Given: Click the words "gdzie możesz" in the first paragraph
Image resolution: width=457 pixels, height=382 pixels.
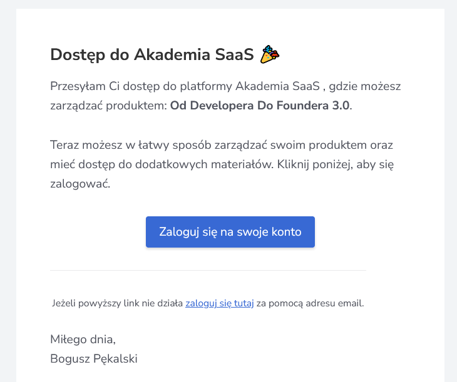Looking at the screenshot, I should [374, 86].
